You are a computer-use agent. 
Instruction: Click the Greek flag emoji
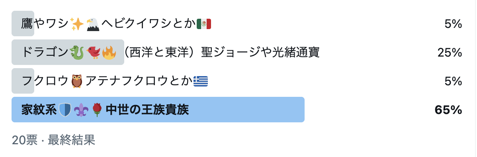click(201, 81)
